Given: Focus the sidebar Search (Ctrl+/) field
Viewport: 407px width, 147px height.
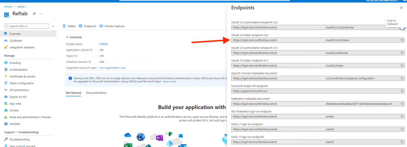Looking at the screenshot, I should (26, 26).
